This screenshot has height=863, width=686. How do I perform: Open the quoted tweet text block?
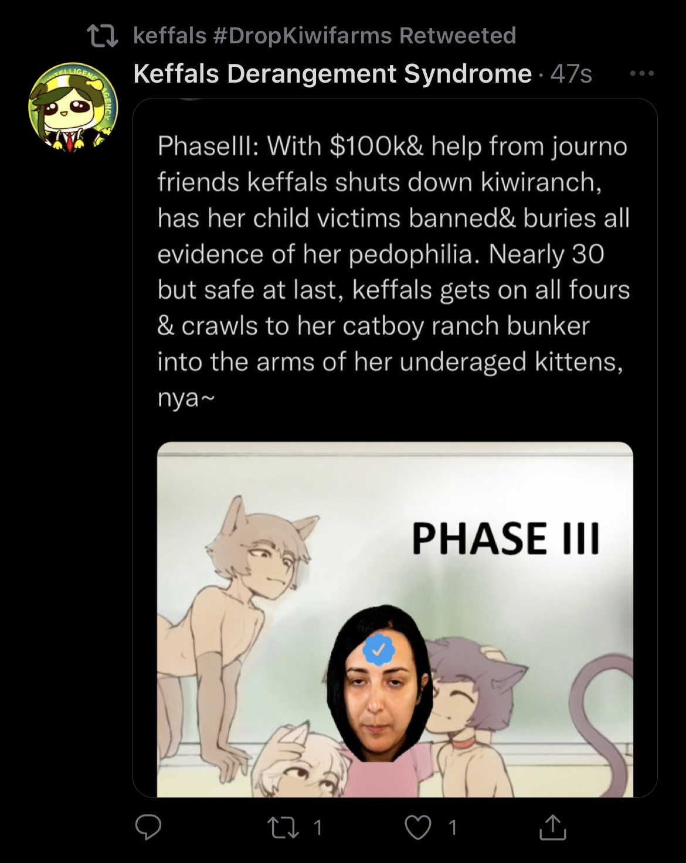[393, 271]
